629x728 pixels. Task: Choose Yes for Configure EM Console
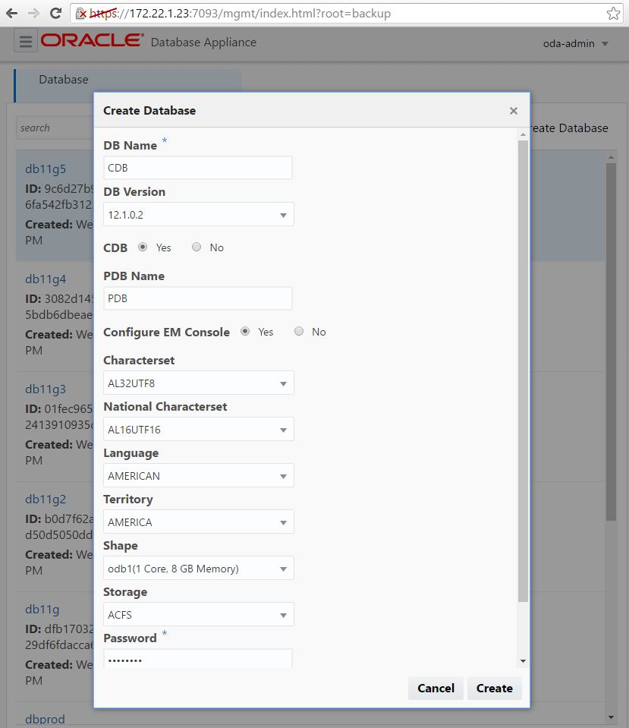[245, 332]
